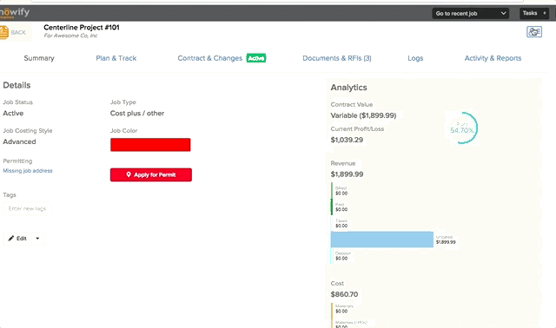Switch to the Plan & Track tab
The image size is (556, 328).
click(x=116, y=58)
